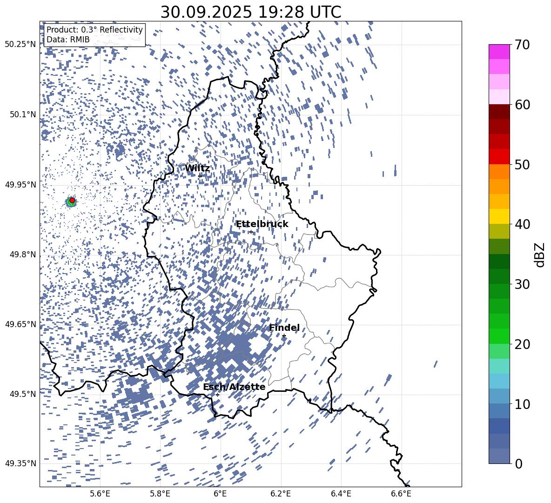Click the red radar site marker

pos(72,201)
